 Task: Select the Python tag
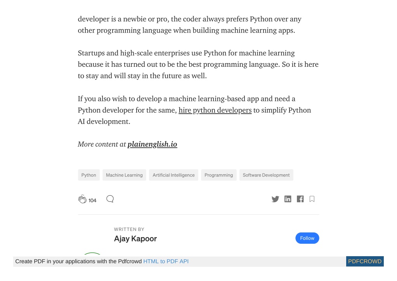[x=88, y=175]
